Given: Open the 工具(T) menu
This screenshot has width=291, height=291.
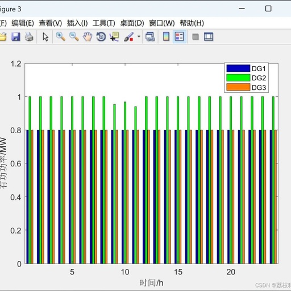Looking at the screenshot, I should tap(104, 23).
